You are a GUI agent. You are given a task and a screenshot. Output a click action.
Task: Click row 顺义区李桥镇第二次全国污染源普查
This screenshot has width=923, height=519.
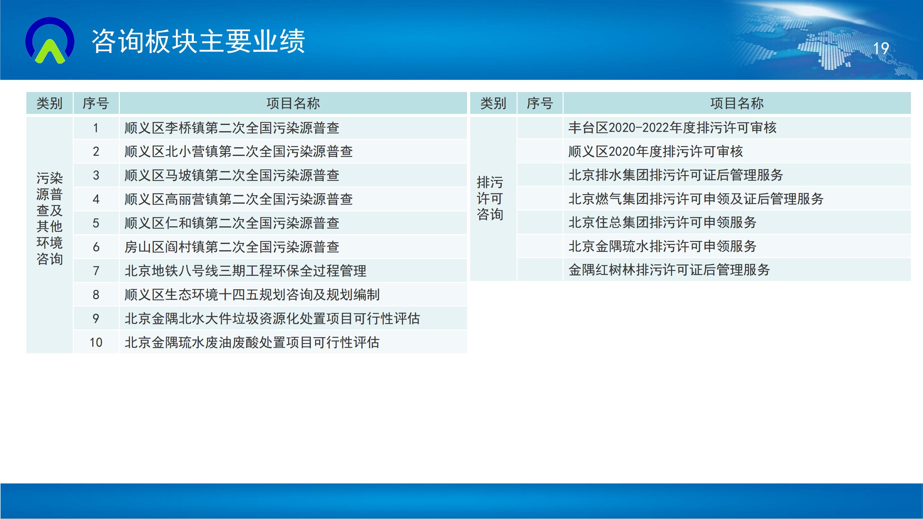232,128
